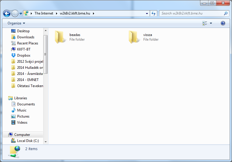Minimize the Explorer window
Image resolution: width=232 pixels, height=162 pixels.
point(204,3)
